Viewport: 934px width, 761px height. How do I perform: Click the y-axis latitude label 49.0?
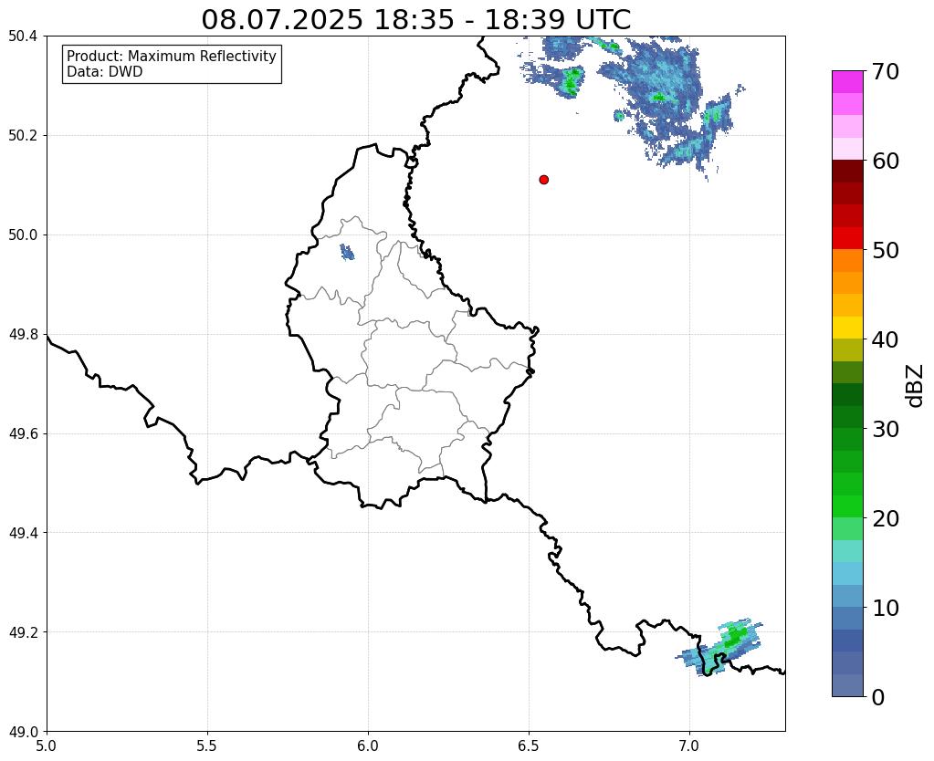23,731
